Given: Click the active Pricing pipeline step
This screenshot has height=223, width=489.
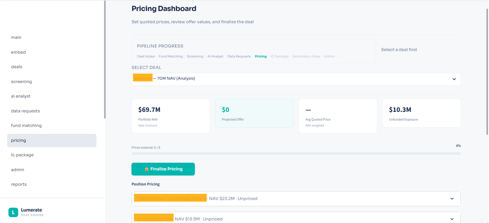Looking at the screenshot, I should (261, 56).
